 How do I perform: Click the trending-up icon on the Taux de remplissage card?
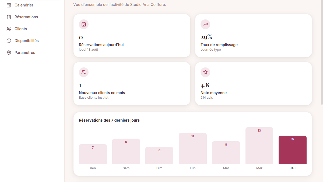point(205,24)
